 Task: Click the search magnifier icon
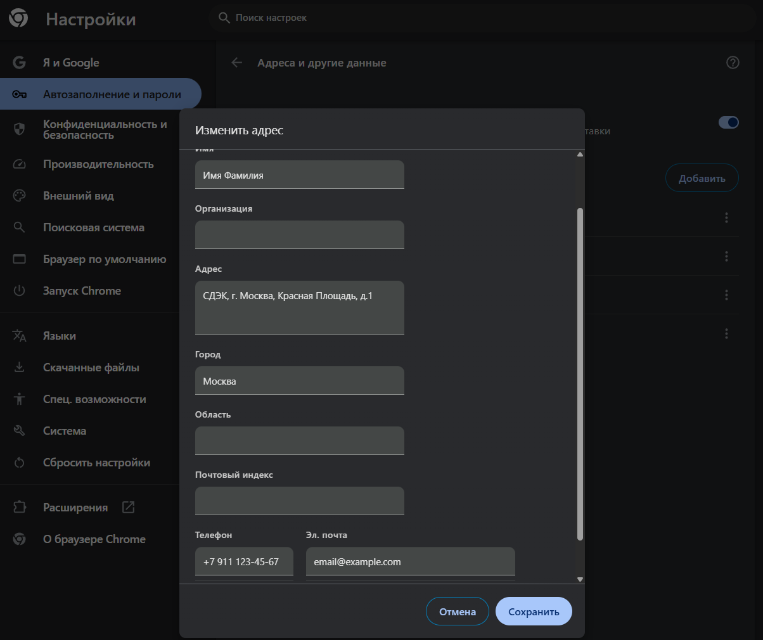[224, 18]
